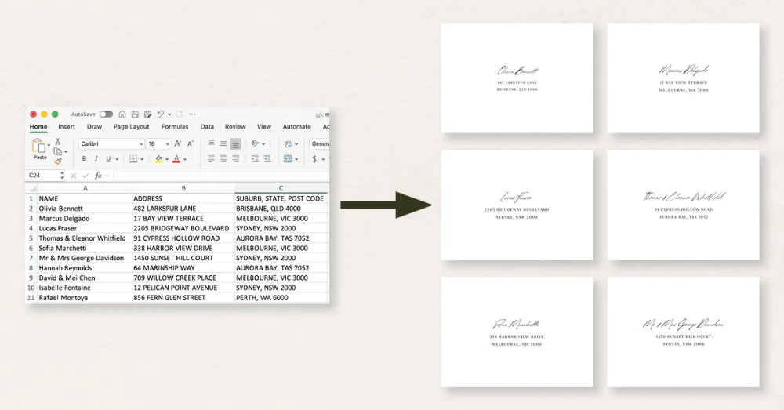
Task: Switch to the Draw ribbon tab
Action: (94, 126)
